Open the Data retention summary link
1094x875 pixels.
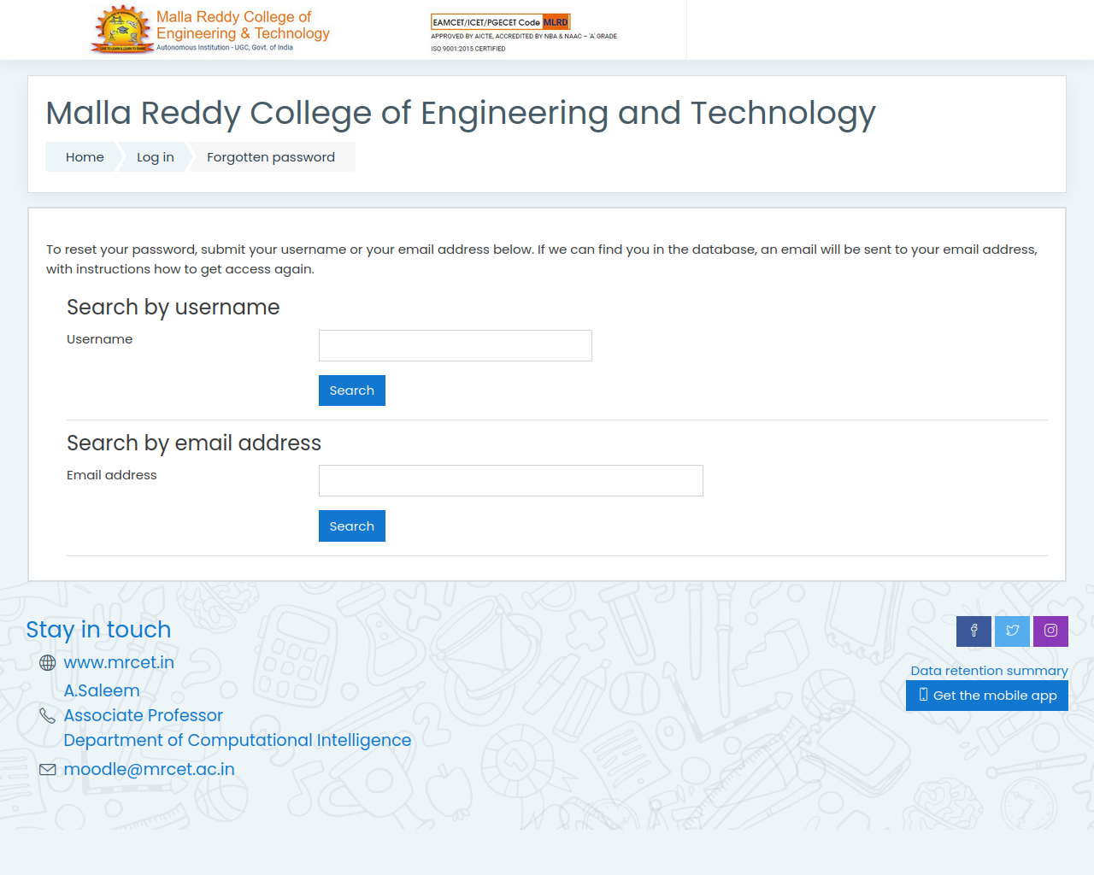(x=989, y=671)
